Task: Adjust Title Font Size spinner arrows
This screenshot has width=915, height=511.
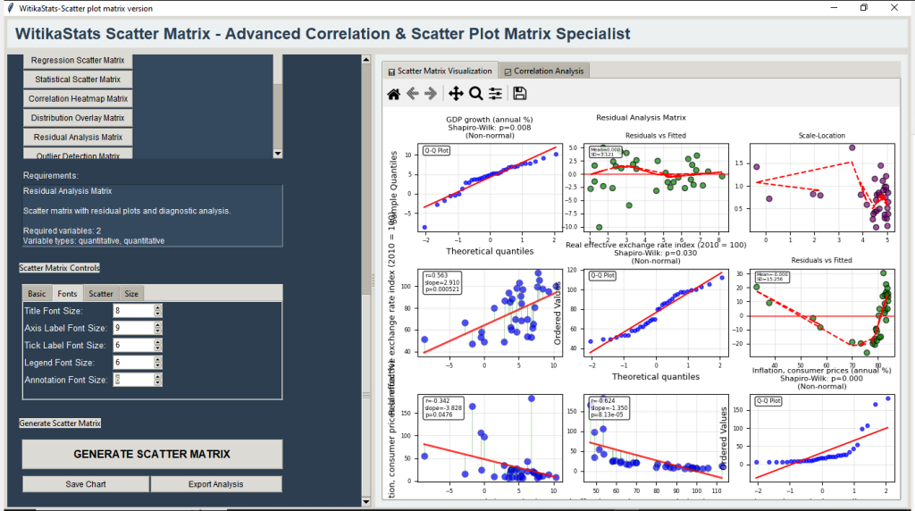Action: [157, 310]
